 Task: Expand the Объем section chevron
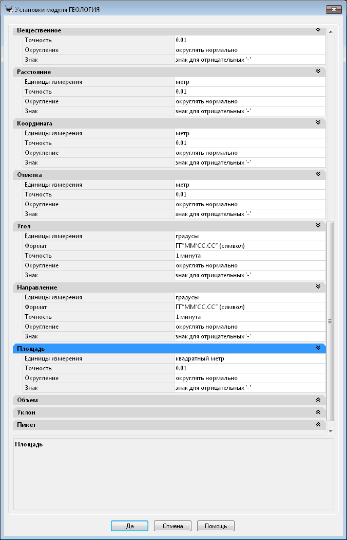click(318, 400)
